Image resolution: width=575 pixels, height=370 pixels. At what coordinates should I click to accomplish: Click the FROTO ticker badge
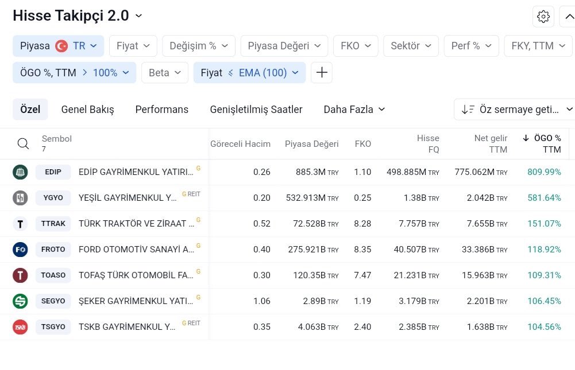tap(53, 250)
